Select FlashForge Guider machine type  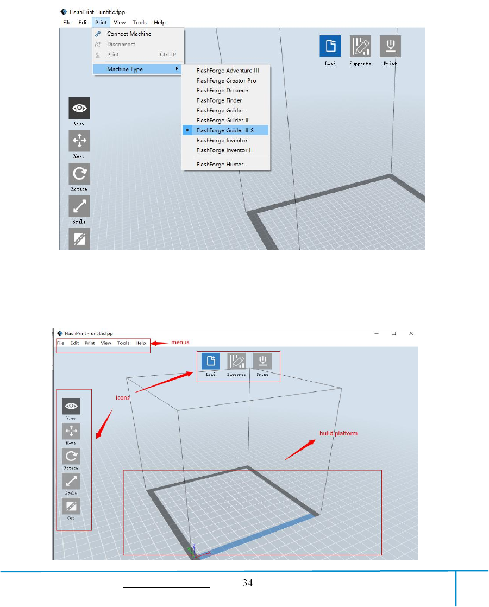[225, 110]
